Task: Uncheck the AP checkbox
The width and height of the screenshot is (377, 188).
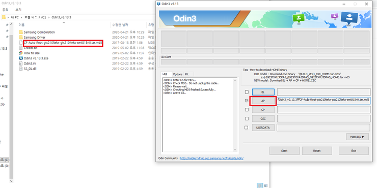Action: (247, 101)
